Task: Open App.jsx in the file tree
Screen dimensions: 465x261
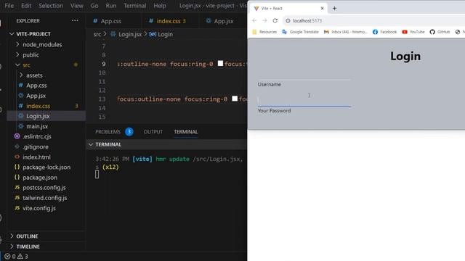Action: tap(36, 96)
